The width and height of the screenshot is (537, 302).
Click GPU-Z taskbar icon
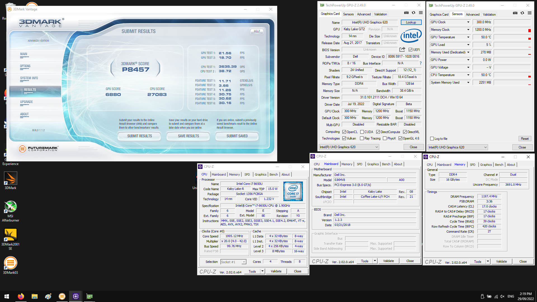[x=89, y=296]
